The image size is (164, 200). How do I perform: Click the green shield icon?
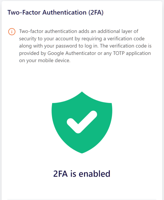(x=82, y=122)
